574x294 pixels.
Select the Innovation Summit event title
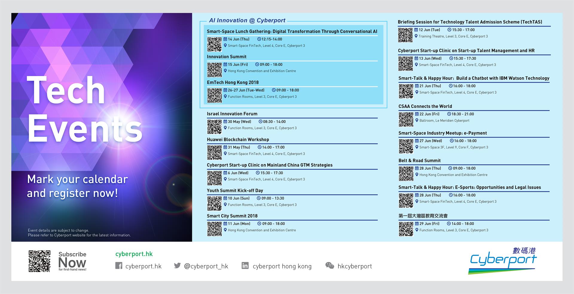[227, 57]
